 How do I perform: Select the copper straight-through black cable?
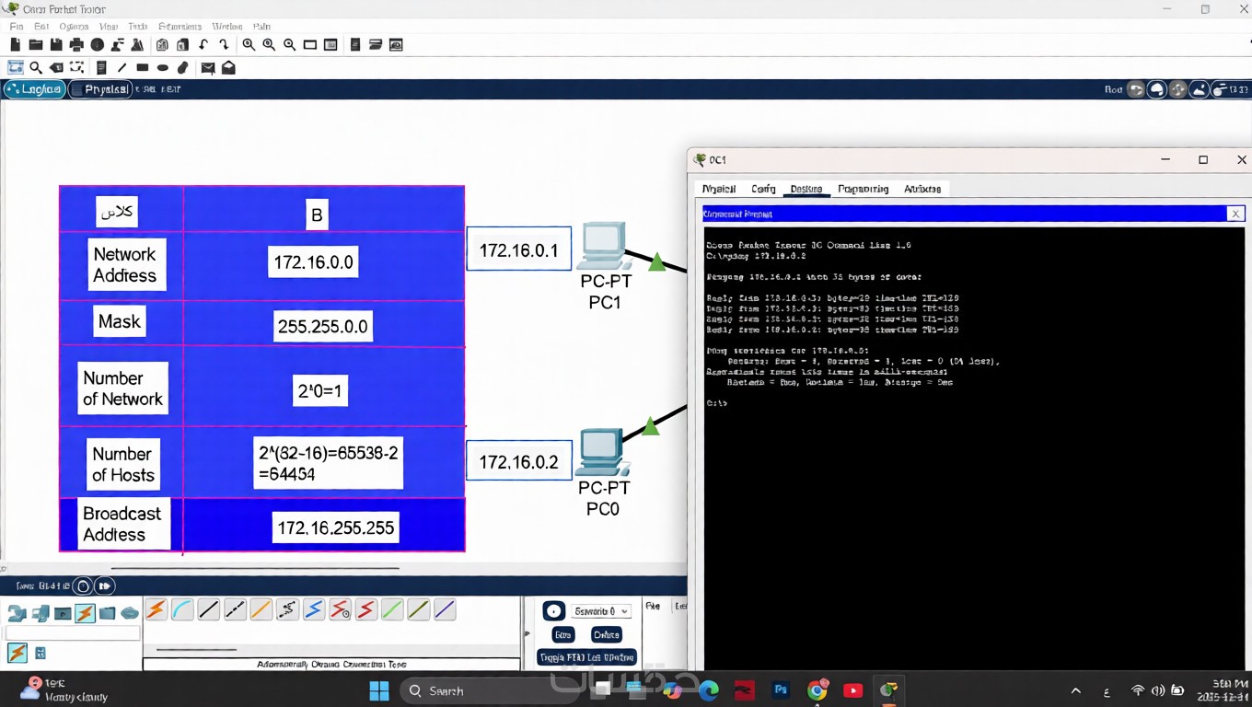point(209,609)
